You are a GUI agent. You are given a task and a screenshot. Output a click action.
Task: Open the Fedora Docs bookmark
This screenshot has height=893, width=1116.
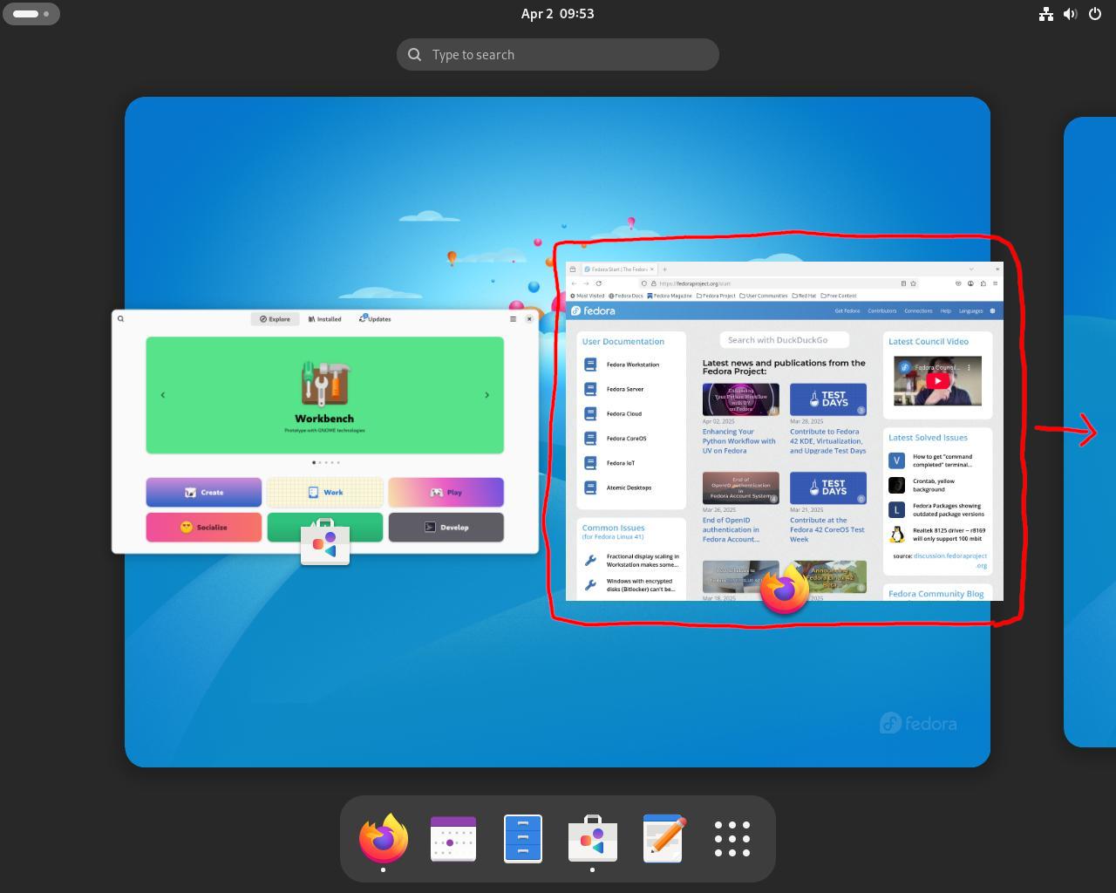pyautogui.click(x=626, y=296)
